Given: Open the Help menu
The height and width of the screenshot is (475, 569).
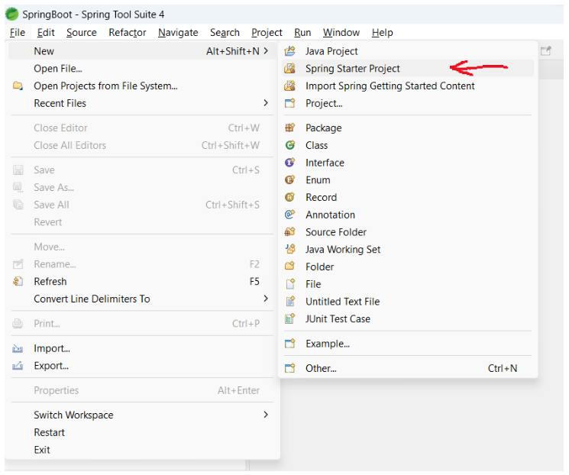Looking at the screenshot, I should click(383, 33).
